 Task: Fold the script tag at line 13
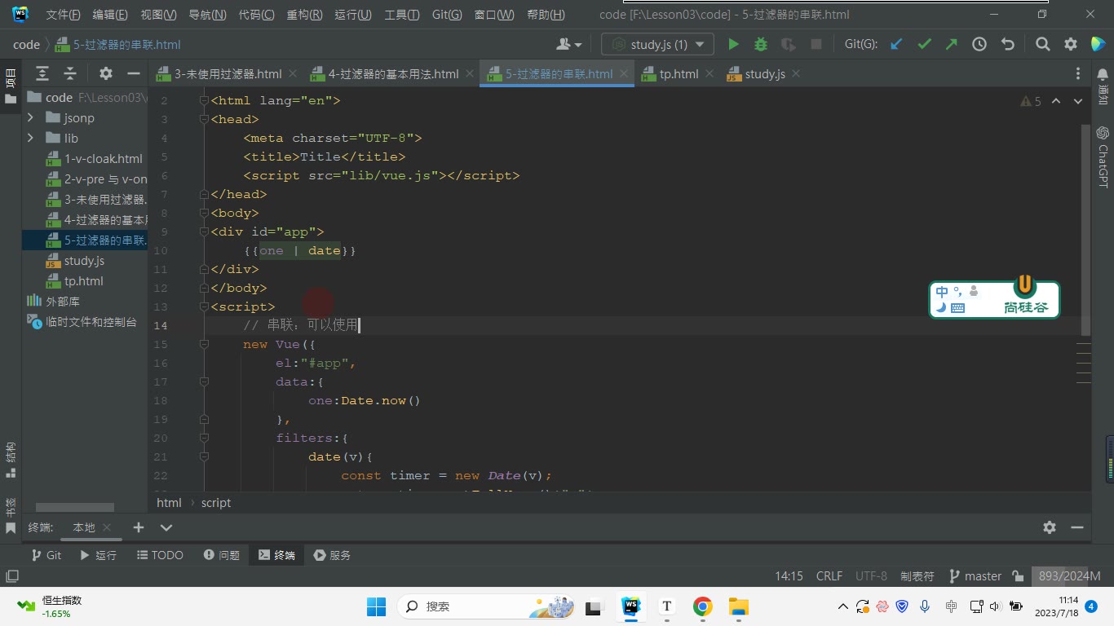tap(204, 306)
